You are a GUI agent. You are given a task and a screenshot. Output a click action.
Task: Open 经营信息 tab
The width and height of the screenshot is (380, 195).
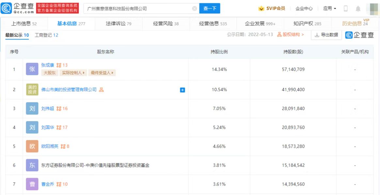[213, 23]
